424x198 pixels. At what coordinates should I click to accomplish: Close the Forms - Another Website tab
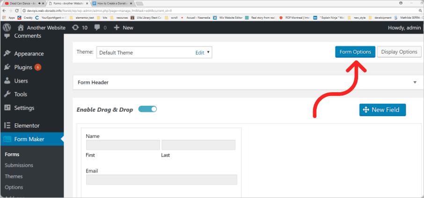[88, 4]
